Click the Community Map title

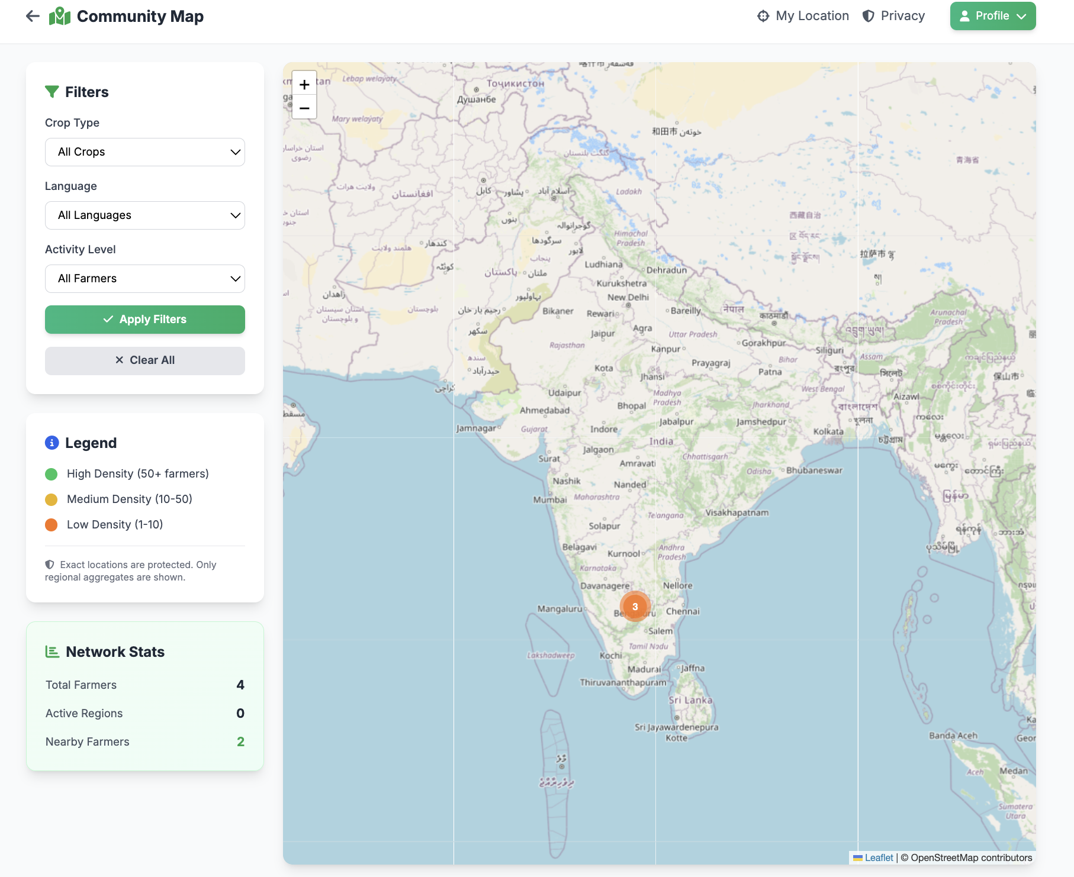pos(140,17)
